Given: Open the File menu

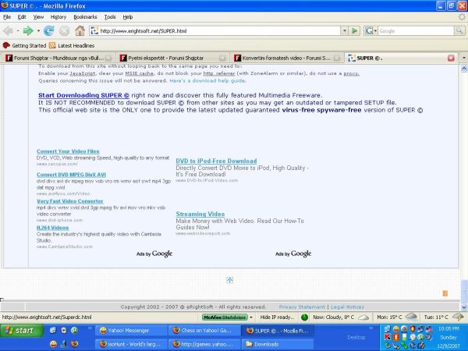Looking at the screenshot, I should pos(7,17).
